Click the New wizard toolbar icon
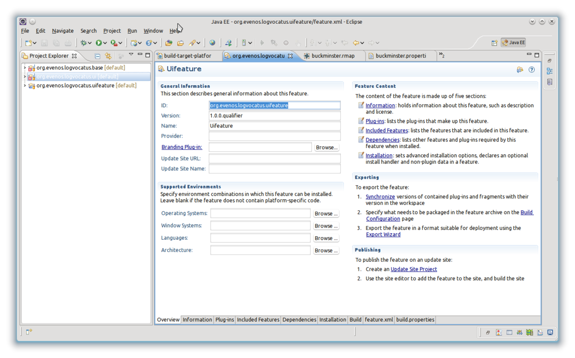 click(28, 43)
